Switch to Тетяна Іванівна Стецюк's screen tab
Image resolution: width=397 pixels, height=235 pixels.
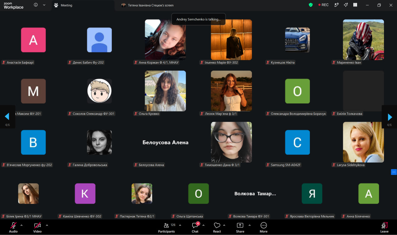click(x=148, y=5)
